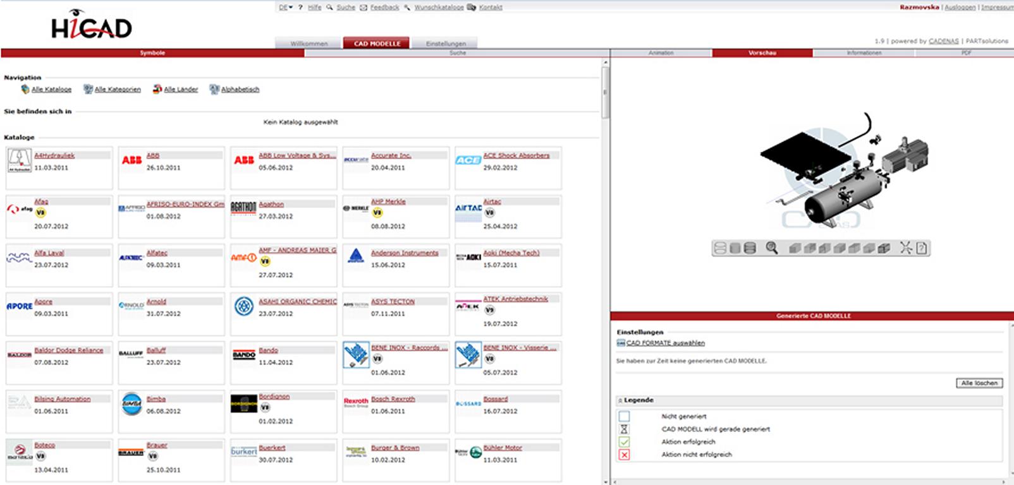Click the Bimba round logo
This screenshot has height=485, width=1014.
click(x=131, y=404)
